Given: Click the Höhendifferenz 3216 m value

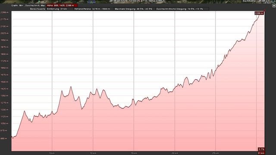Looking at the screenshot, I should [92, 9].
